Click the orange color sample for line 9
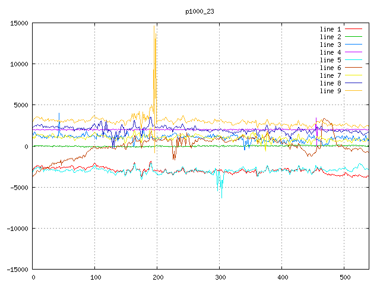This screenshot has height=285, width=380. point(354,91)
